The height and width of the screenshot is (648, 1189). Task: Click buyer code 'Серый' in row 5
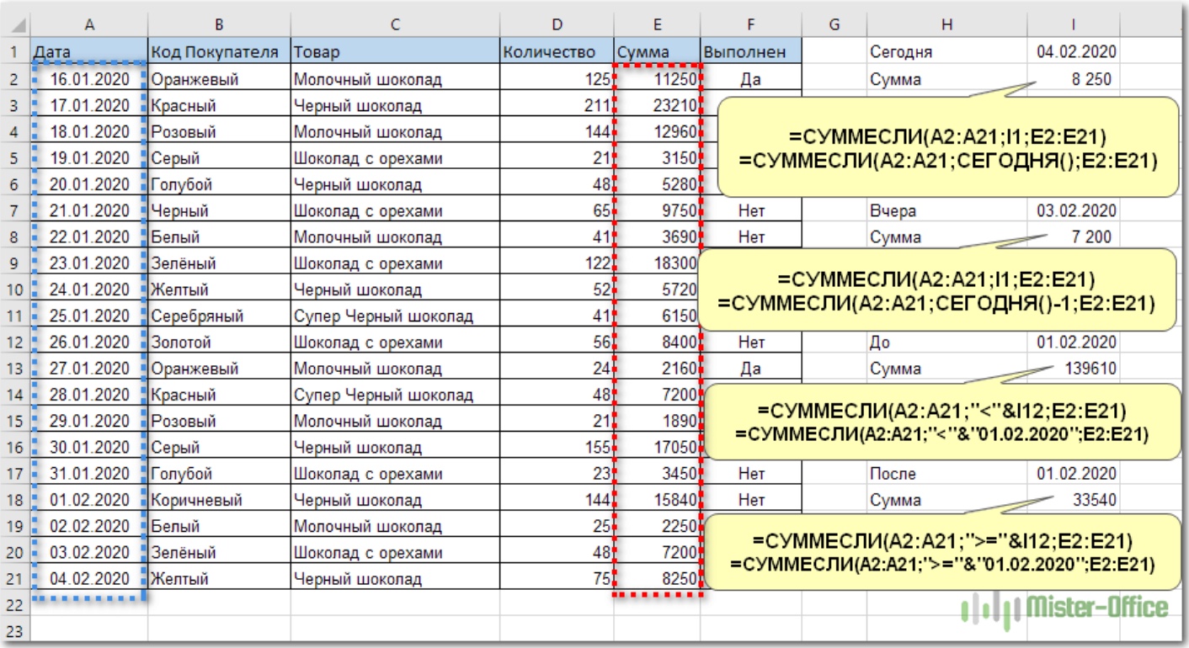[x=219, y=158]
